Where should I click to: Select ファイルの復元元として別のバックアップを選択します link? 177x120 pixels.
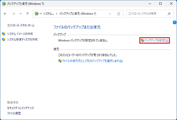coord(92,61)
